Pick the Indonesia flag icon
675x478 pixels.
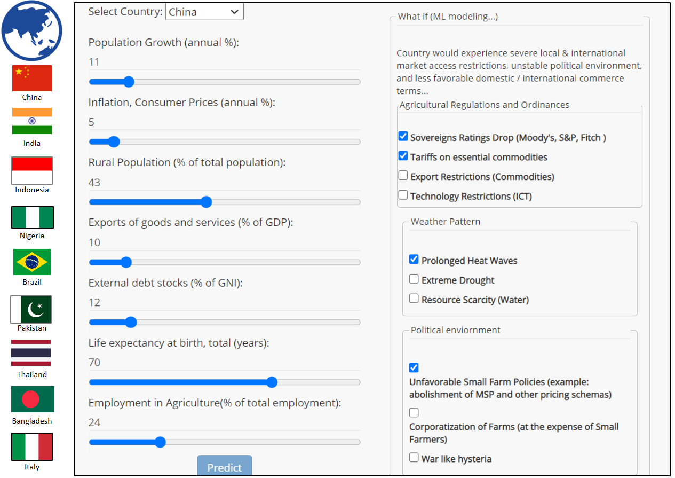(x=32, y=170)
